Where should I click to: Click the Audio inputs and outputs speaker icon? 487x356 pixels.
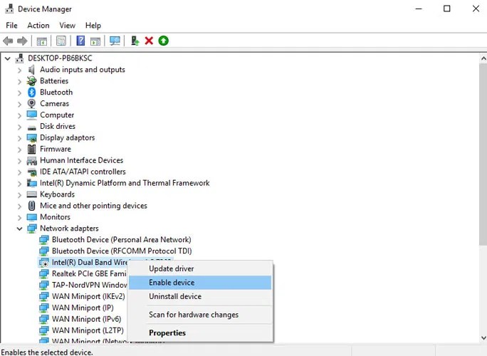click(31, 70)
